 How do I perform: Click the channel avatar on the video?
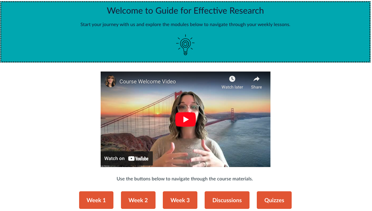[x=110, y=81]
